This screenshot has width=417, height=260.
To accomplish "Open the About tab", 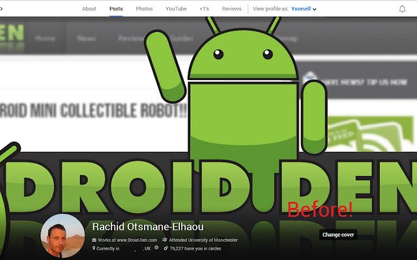I will click(89, 8).
